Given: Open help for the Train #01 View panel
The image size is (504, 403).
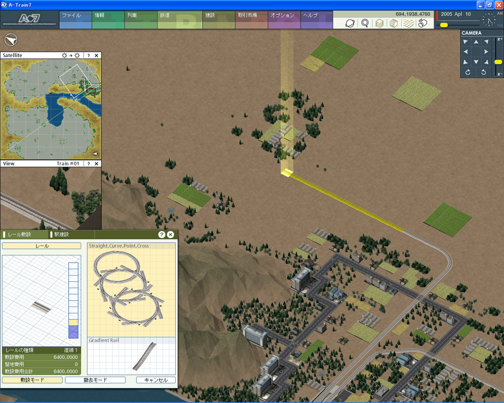Looking at the screenshot, I should (89, 163).
